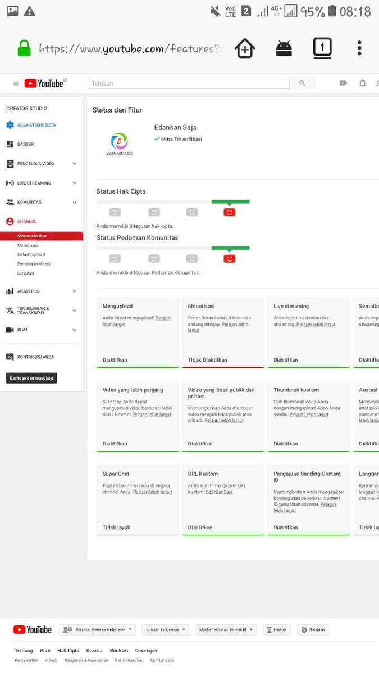Click the EdankanSaja custom URL link
This screenshot has width=379, height=675.
tap(219, 492)
